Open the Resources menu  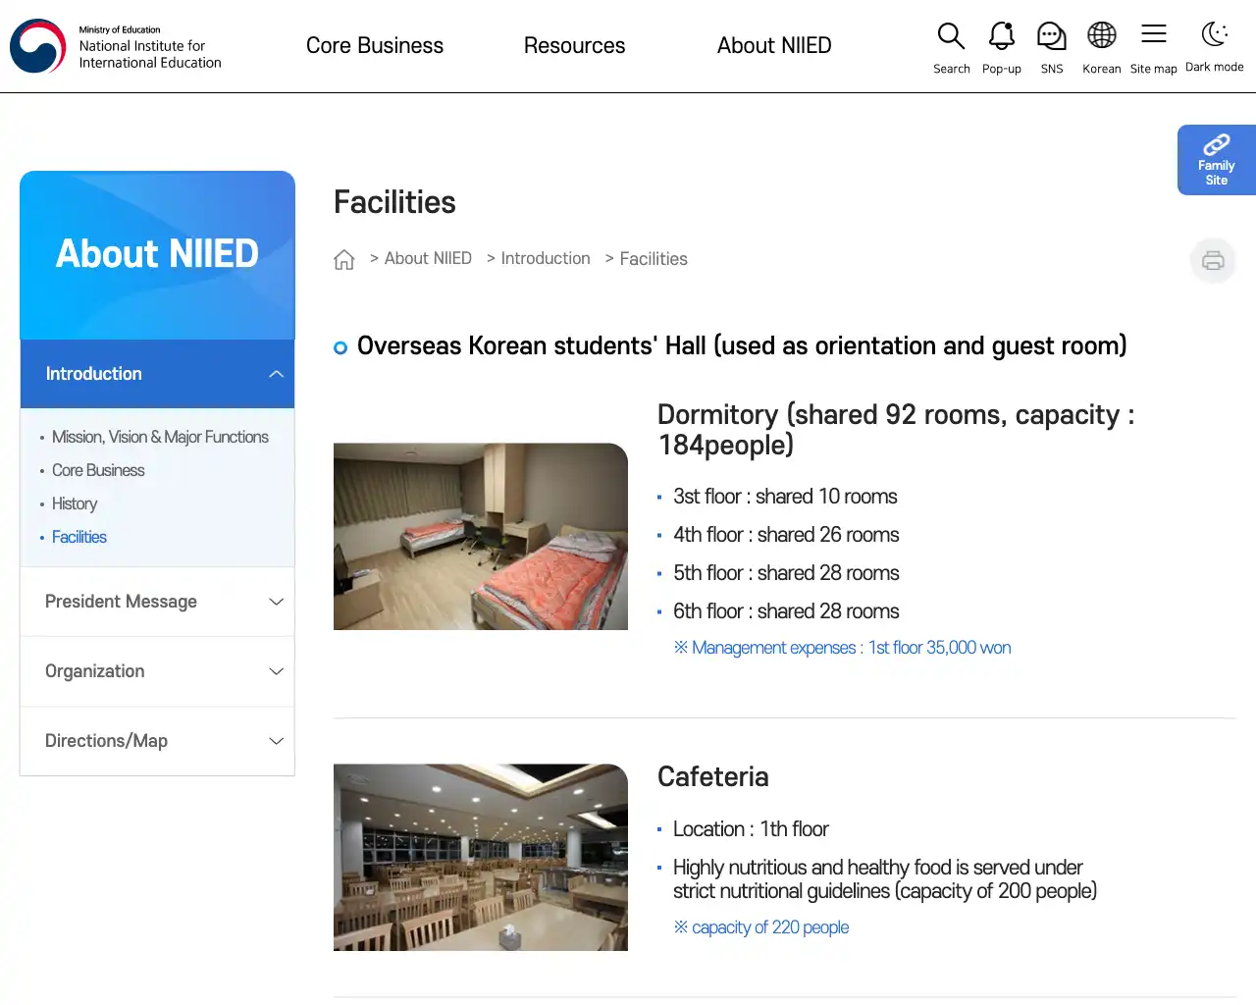coord(574,45)
